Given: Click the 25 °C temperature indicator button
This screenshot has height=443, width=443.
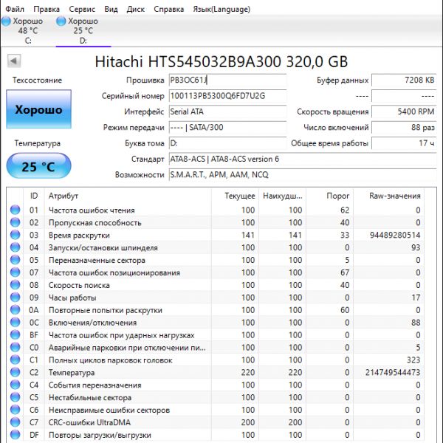Looking at the screenshot, I should click(x=38, y=166).
